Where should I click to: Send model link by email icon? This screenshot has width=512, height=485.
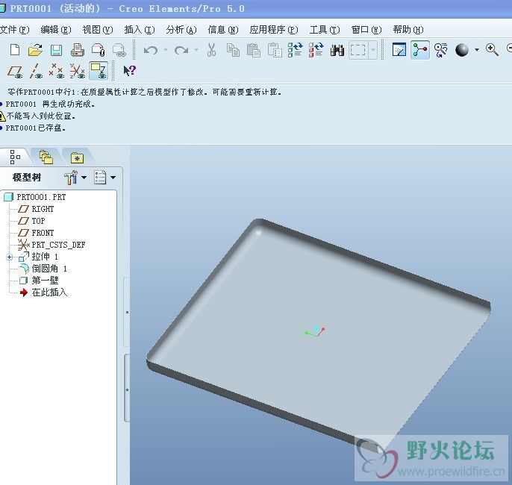[x=119, y=50]
